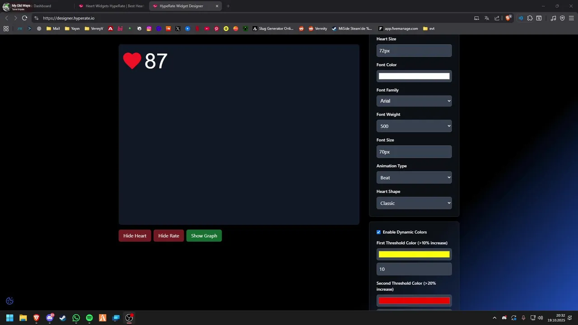Open the red Second Threshold Color swatch
This screenshot has width=578, height=325.
coord(414,301)
